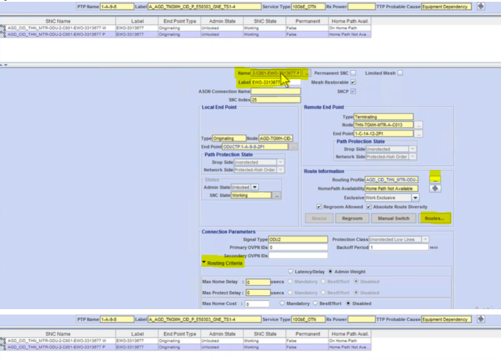501x361 pixels.
Task: Click the navigate icon beside TTP Probable Cause
Action: (481, 7)
